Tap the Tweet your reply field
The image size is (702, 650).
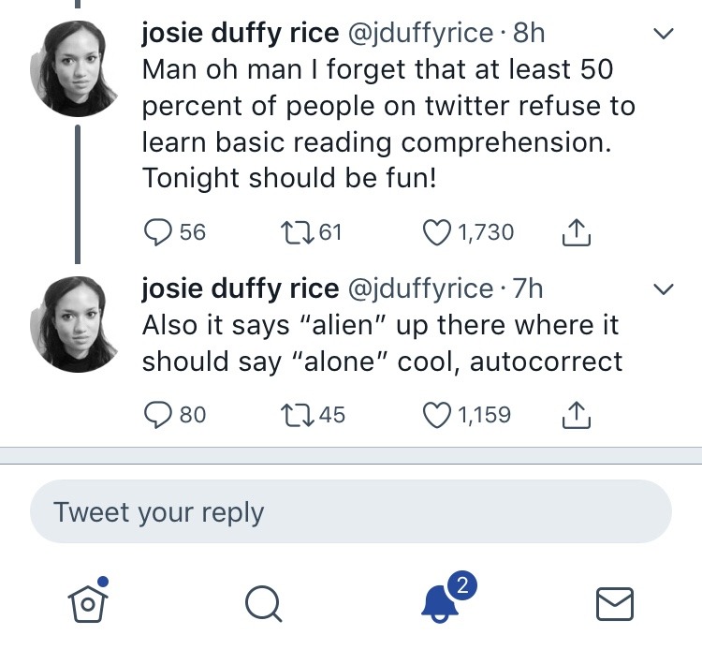pos(351,512)
